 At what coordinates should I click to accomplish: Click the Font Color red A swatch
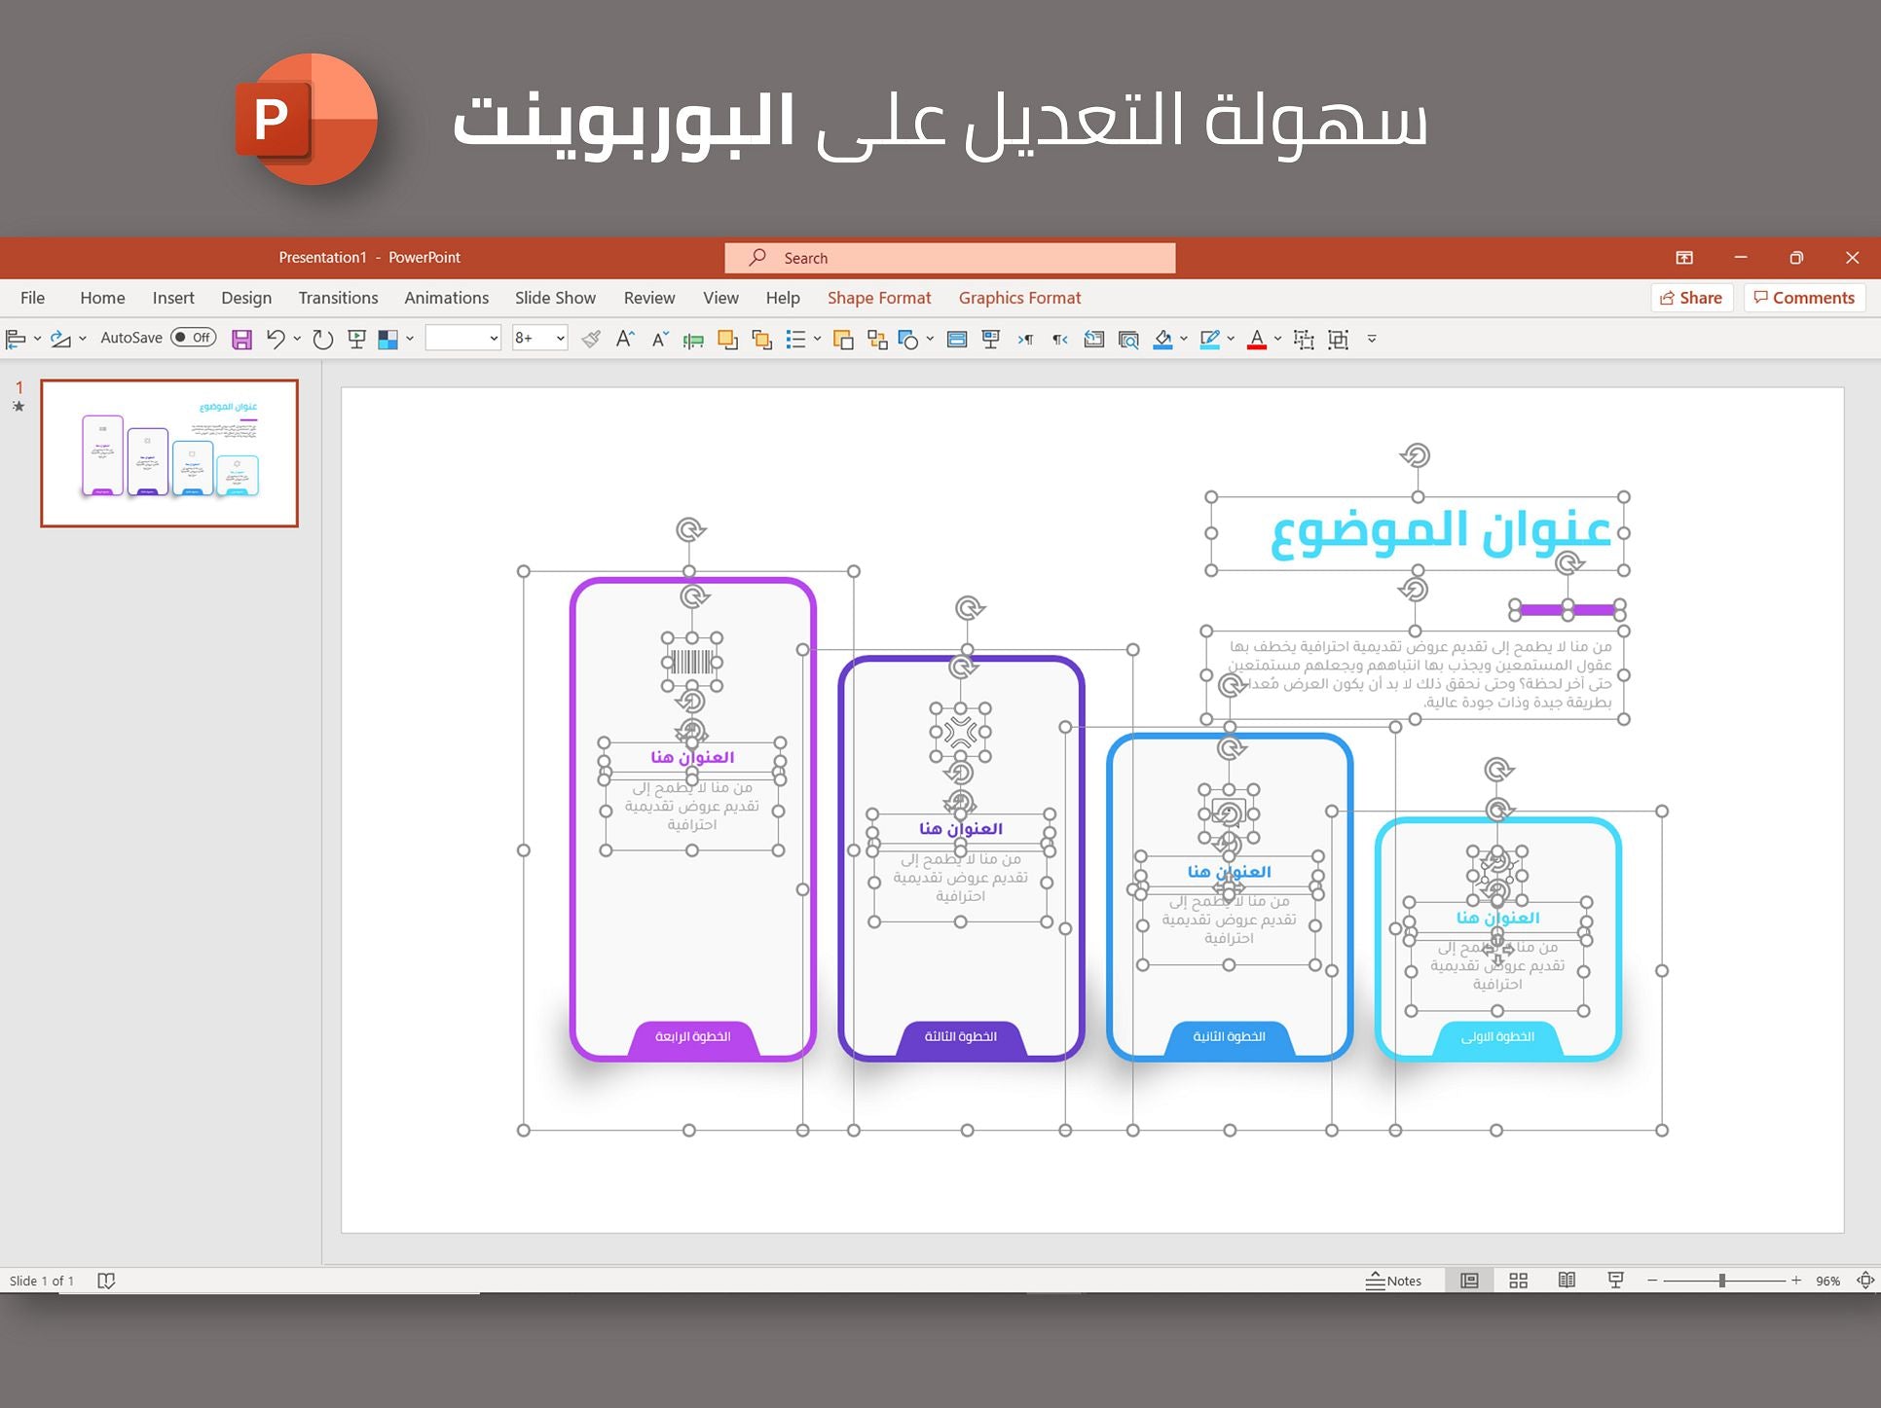(x=1257, y=339)
